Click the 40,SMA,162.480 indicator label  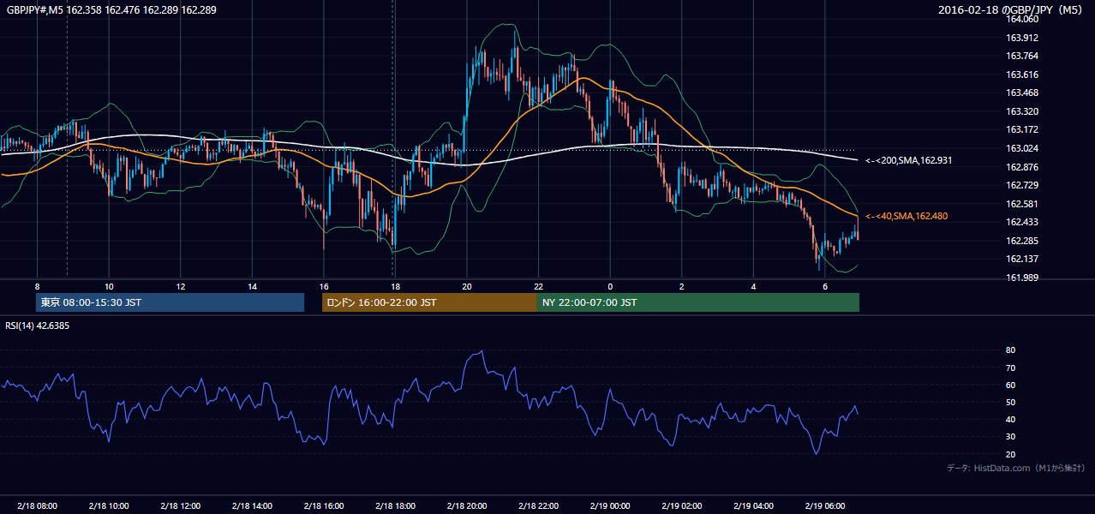[905, 216]
